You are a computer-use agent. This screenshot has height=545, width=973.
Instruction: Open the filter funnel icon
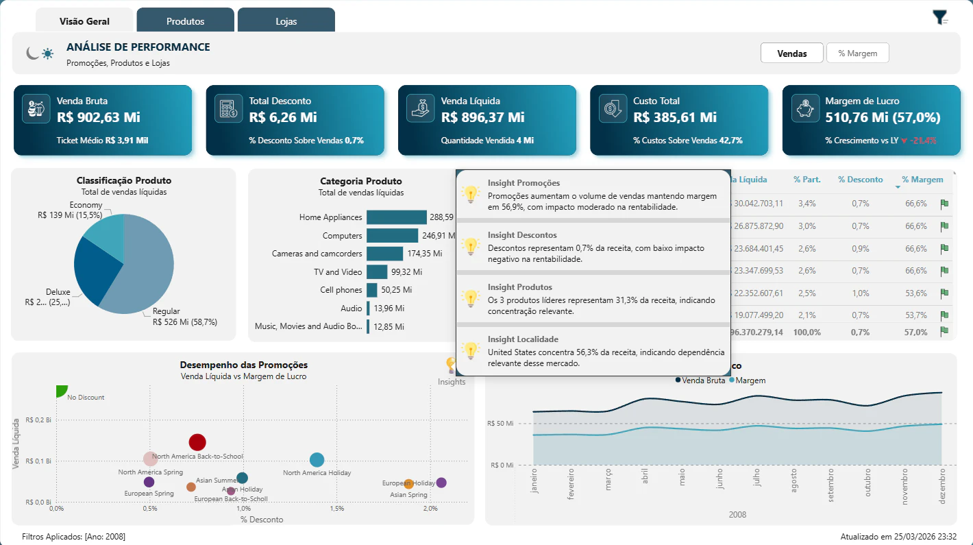[940, 18]
